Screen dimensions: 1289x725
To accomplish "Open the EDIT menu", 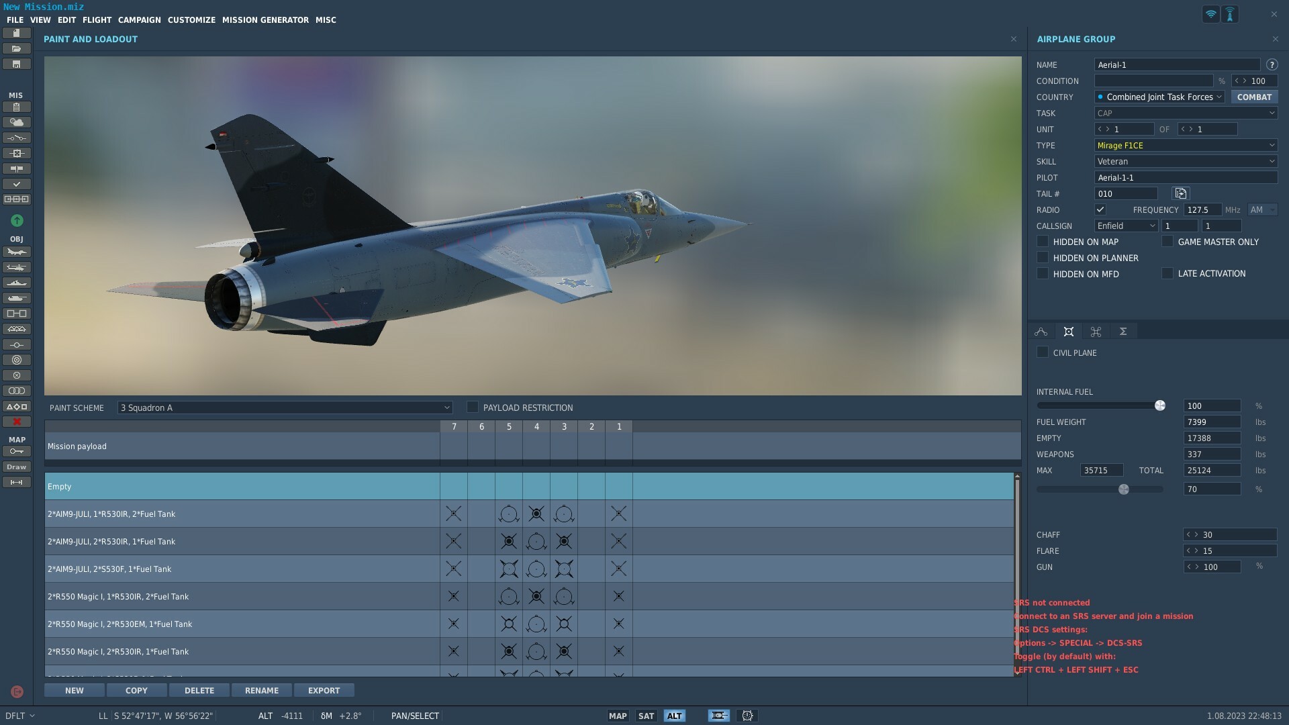I will click(x=66, y=20).
